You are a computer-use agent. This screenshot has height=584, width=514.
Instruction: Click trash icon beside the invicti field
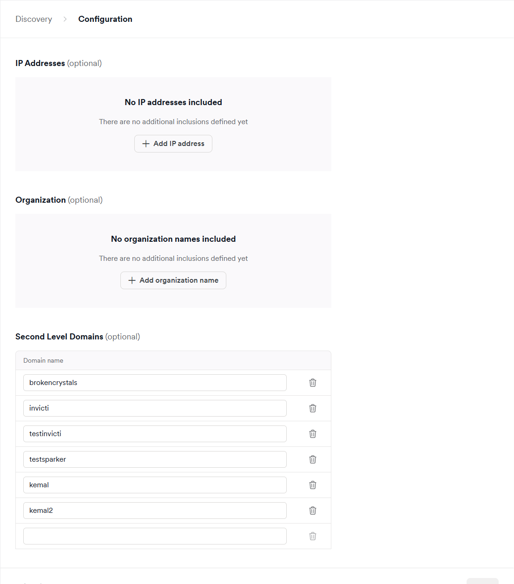tap(313, 408)
